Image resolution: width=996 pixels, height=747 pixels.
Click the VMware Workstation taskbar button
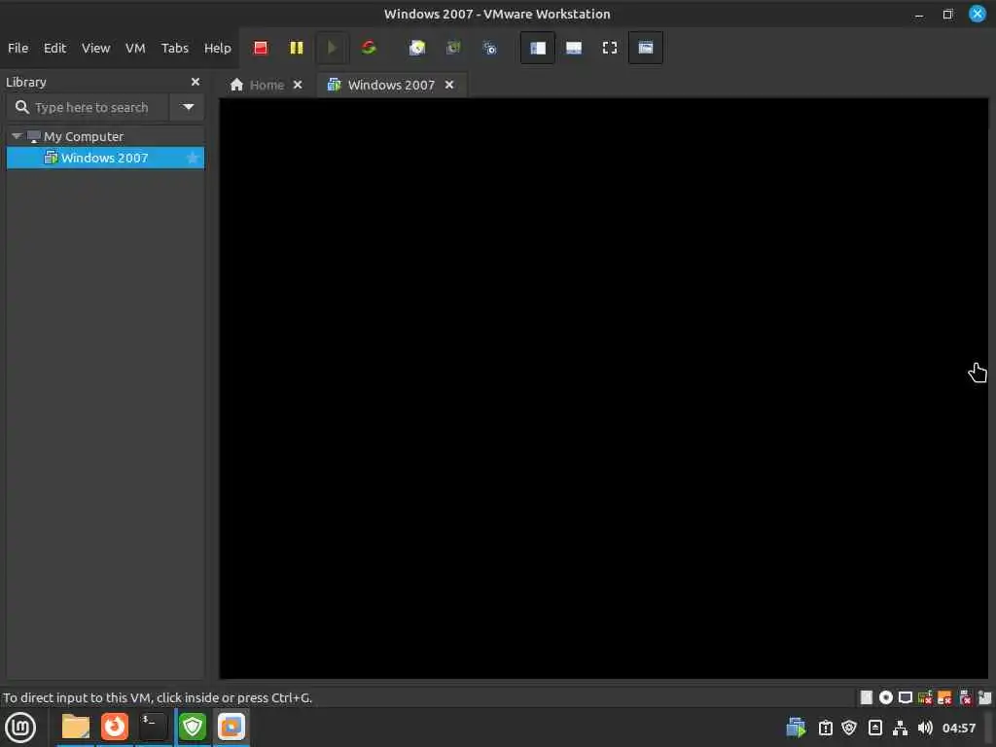(231, 727)
